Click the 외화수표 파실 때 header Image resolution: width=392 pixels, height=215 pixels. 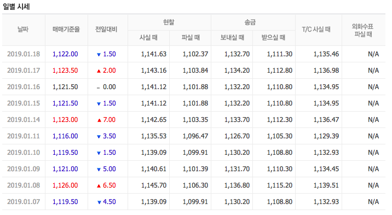pos(363,30)
